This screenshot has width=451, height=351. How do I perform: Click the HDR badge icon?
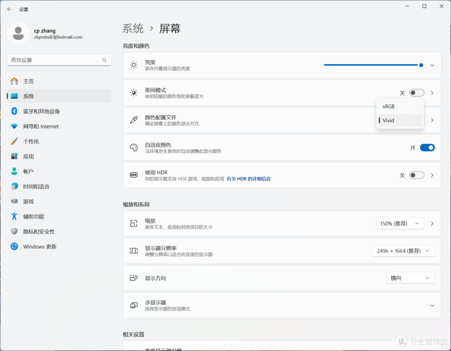click(134, 175)
